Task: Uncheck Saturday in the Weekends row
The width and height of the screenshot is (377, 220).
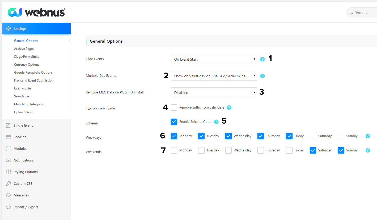Action: click(313, 150)
